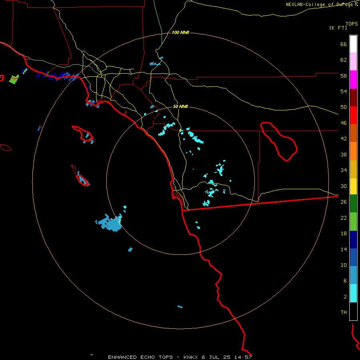Screen dimensions: 360x360
Task: Click the "2" legend value
Action: click(345, 297)
